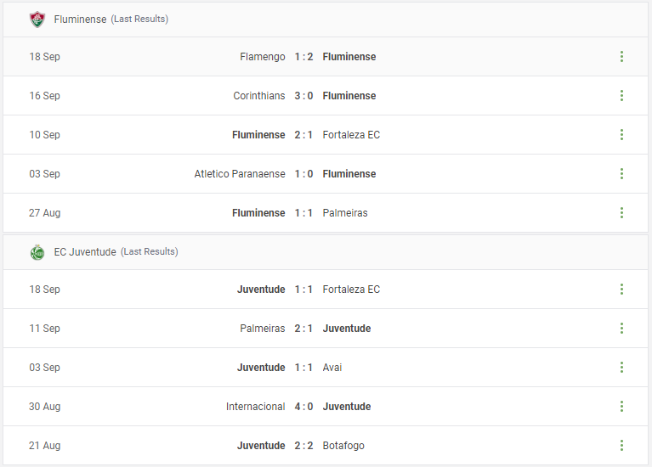The width and height of the screenshot is (652, 467).
Task: Click bold Juventude in the Botafogo row
Action: [261, 446]
